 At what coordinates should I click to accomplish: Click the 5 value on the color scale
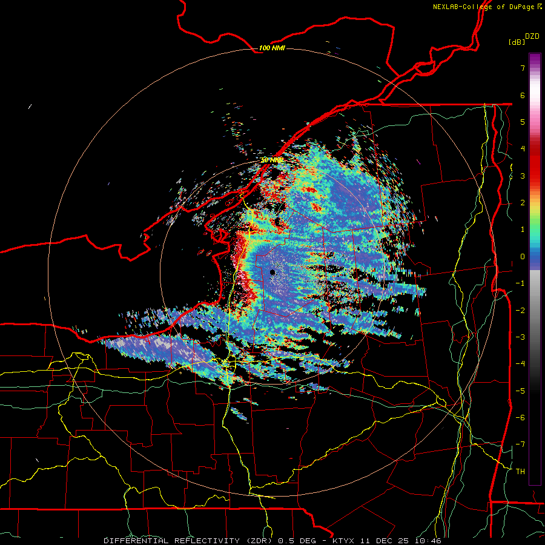click(x=523, y=122)
